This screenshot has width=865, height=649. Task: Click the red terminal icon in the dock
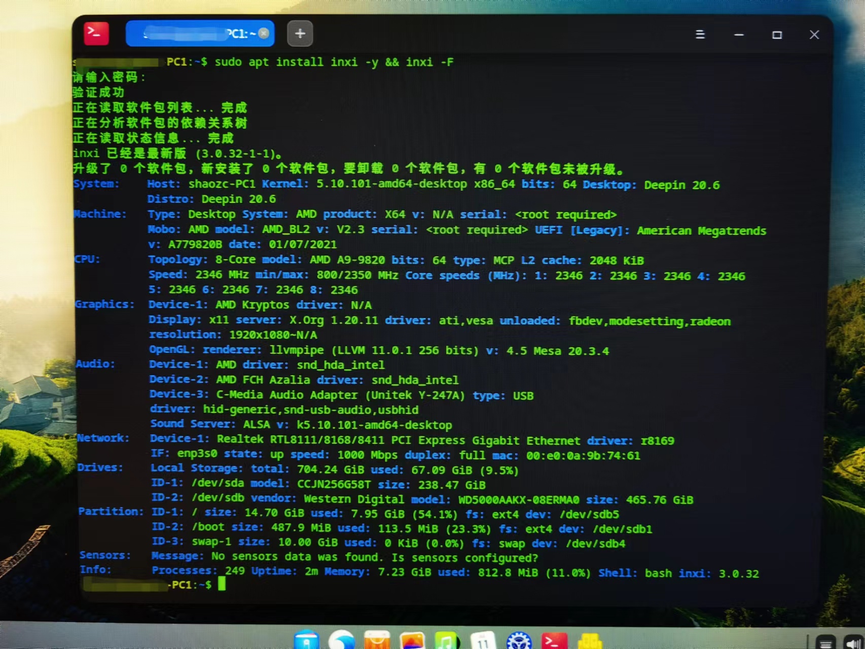tap(554, 640)
